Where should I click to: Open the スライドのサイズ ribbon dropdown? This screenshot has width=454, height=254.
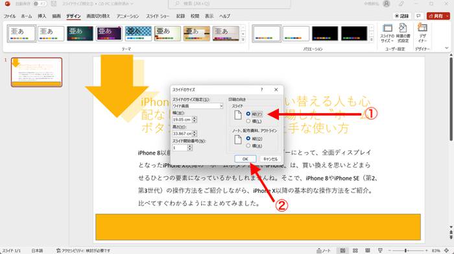coord(387,34)
